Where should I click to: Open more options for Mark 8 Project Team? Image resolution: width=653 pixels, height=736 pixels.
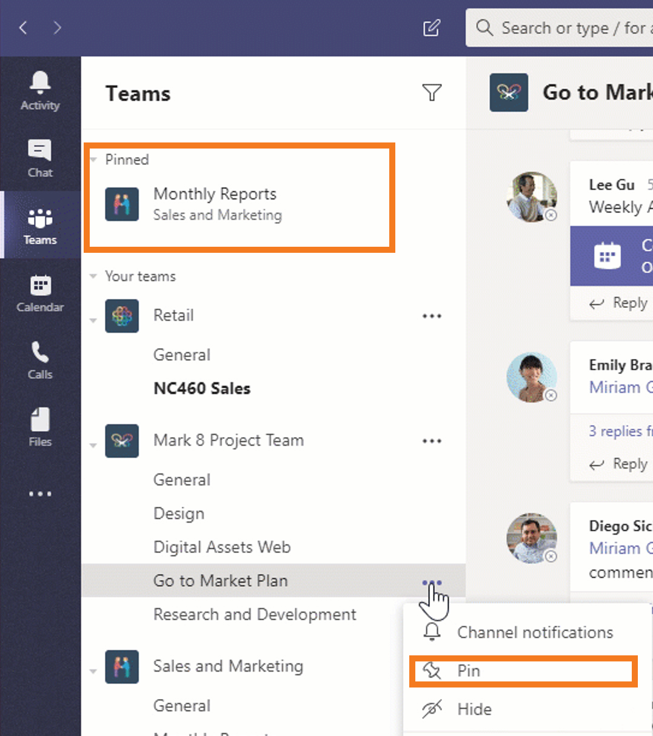point(432,441)
